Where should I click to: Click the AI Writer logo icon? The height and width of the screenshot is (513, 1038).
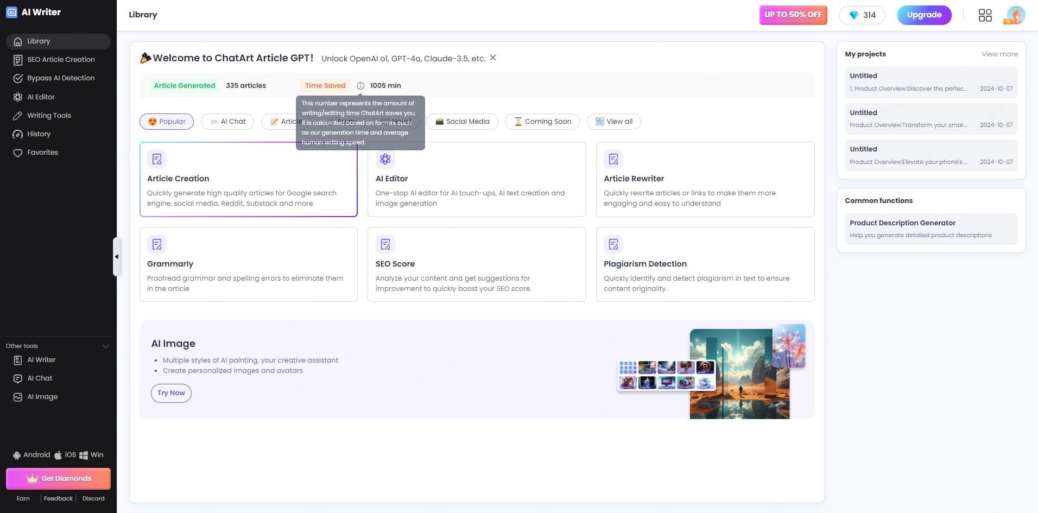11,12
